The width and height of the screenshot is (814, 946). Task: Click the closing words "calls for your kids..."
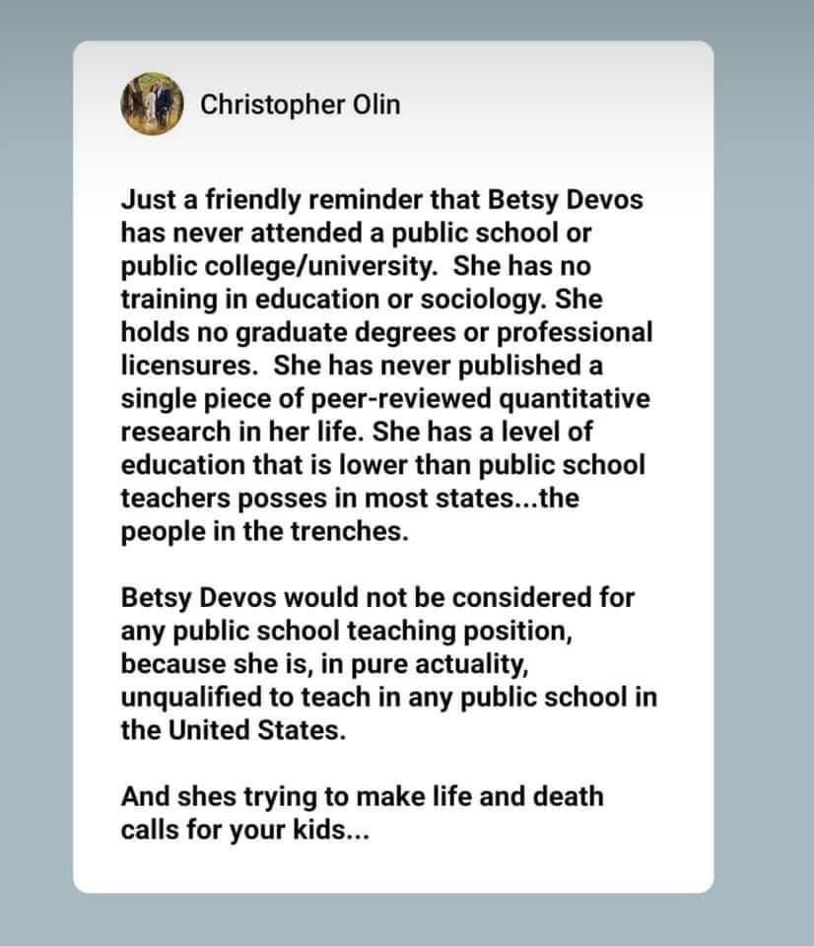233,829
